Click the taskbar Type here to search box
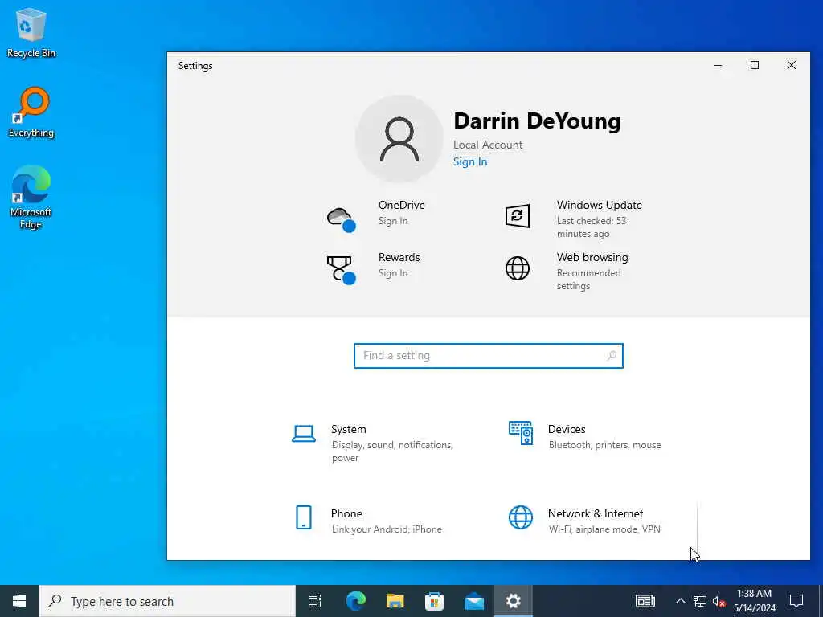 (167, 601)
